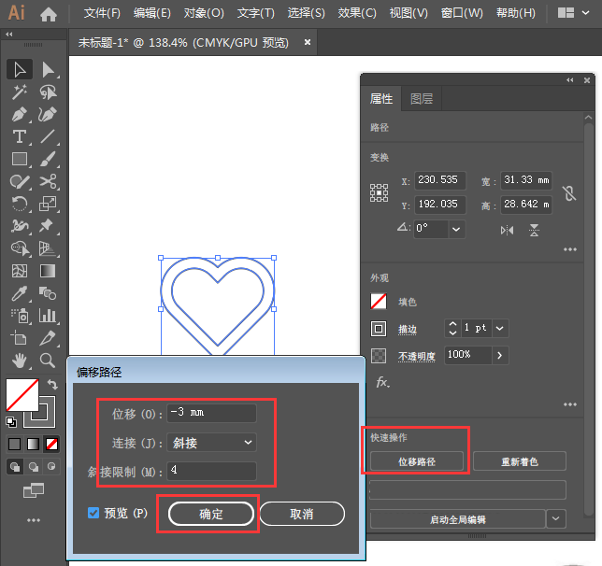This screenshot has width=602, height=566.
Task: Switch to the 图层 tab
Action: point(422,99)
